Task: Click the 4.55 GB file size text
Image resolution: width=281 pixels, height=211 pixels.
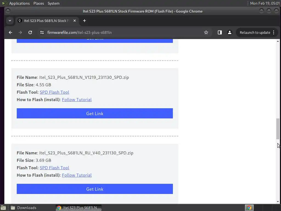Action: click(43, 85)
